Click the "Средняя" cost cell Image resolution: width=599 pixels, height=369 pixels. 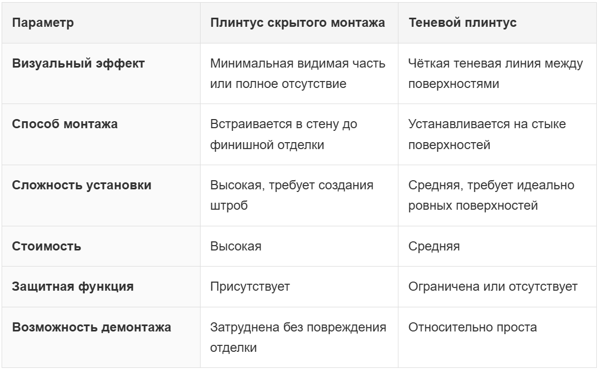pyautogui.click(x=433, y=246)
